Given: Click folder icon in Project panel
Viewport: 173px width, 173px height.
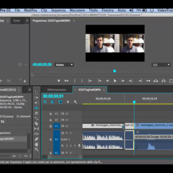Looking at the screenshot, I should [2, 122].
